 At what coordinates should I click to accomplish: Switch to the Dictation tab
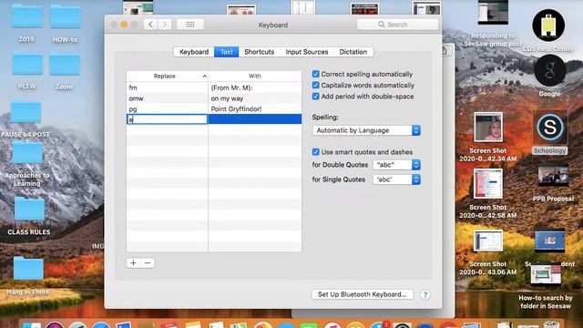tap(353, 52)
